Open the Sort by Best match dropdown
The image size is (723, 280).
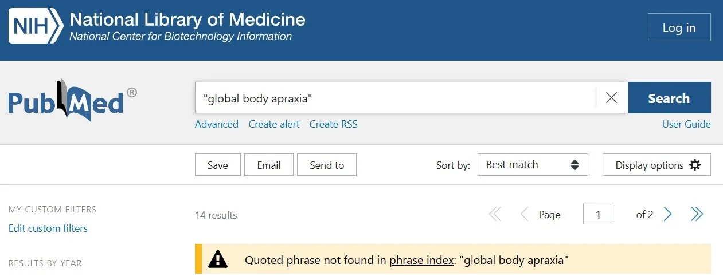[x=533, y=165]
